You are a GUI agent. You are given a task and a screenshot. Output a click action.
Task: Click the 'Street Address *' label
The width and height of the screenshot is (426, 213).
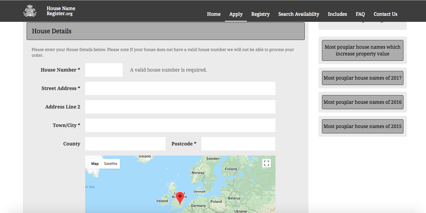[61, 88]
